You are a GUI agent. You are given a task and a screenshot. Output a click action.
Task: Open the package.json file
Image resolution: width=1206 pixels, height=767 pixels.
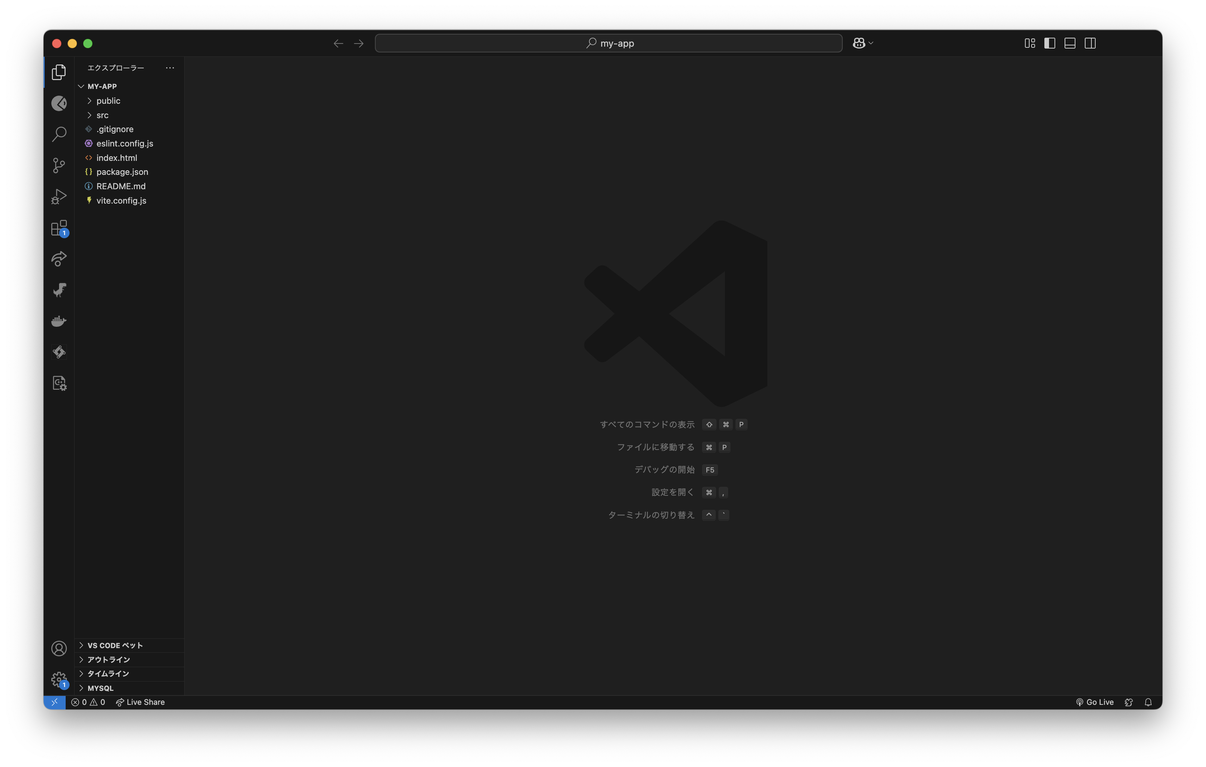(122, 172)
